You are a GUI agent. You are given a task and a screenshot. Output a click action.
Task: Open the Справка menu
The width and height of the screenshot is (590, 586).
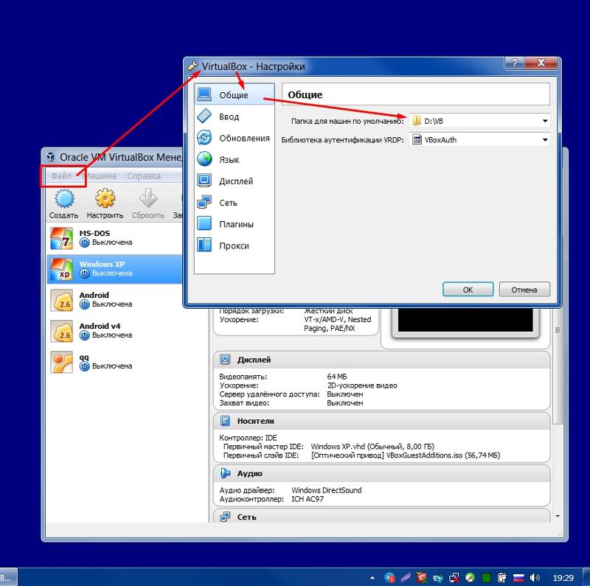[x=144, y=175]
